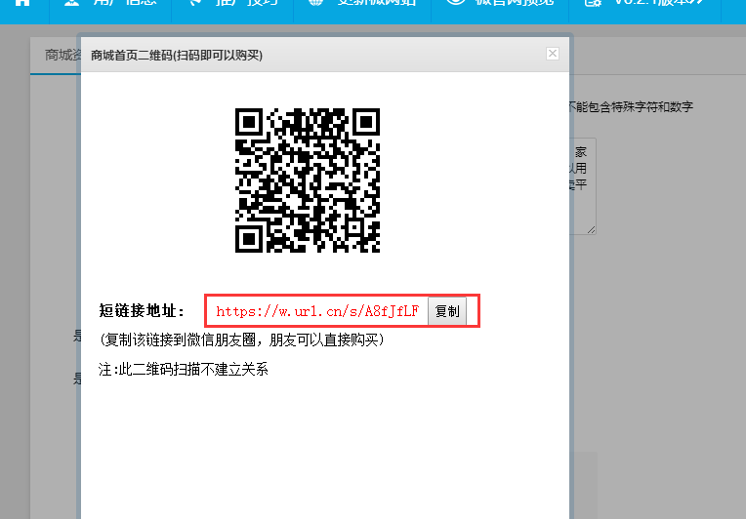Select the https://w.url.cn/s/A8fJfLF short link field

click(317, 311)
